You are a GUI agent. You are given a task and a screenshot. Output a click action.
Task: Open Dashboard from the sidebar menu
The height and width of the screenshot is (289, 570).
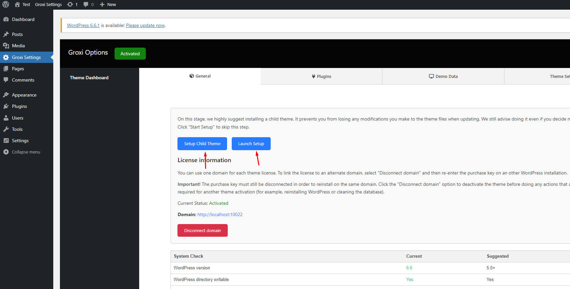tap(27, 19)
